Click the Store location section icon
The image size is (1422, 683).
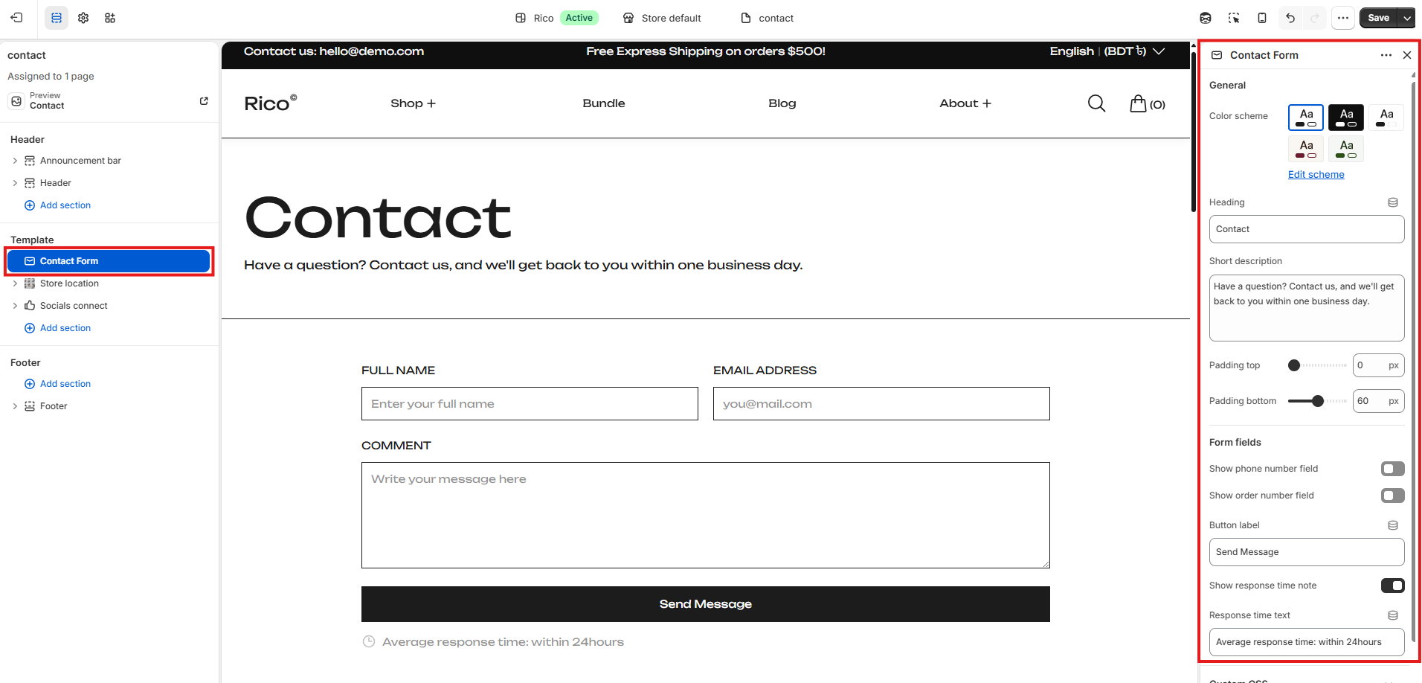pyautogui.click(x=30, y=283)
